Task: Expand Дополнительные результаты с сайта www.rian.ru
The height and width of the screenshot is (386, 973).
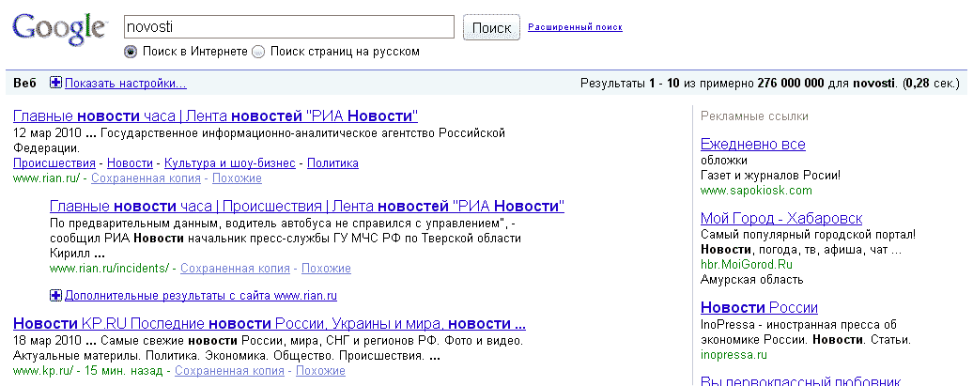Action: pos(200,296)
